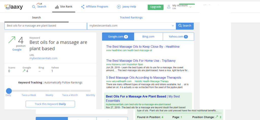Click the green Upgrade button

click(156, 7)
